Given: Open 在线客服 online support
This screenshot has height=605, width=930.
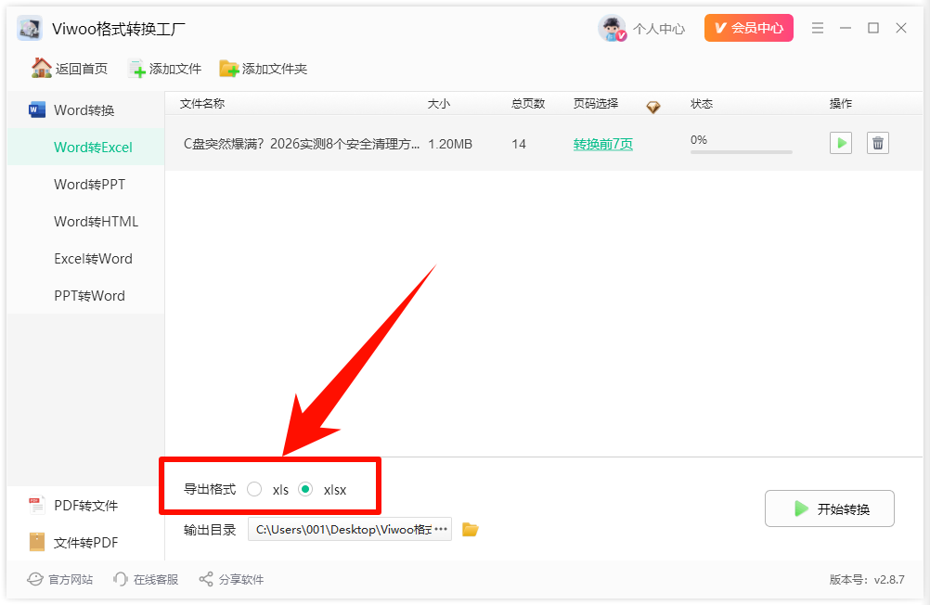Looking at the screenshot, I should (x=146, y=580).
